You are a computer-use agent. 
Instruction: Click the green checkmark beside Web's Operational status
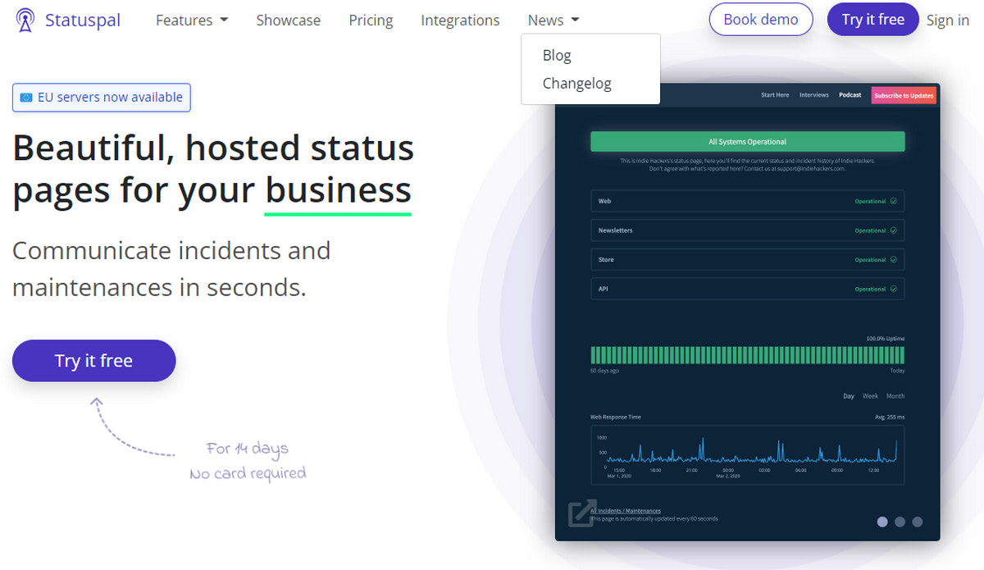tap(895, 201)
